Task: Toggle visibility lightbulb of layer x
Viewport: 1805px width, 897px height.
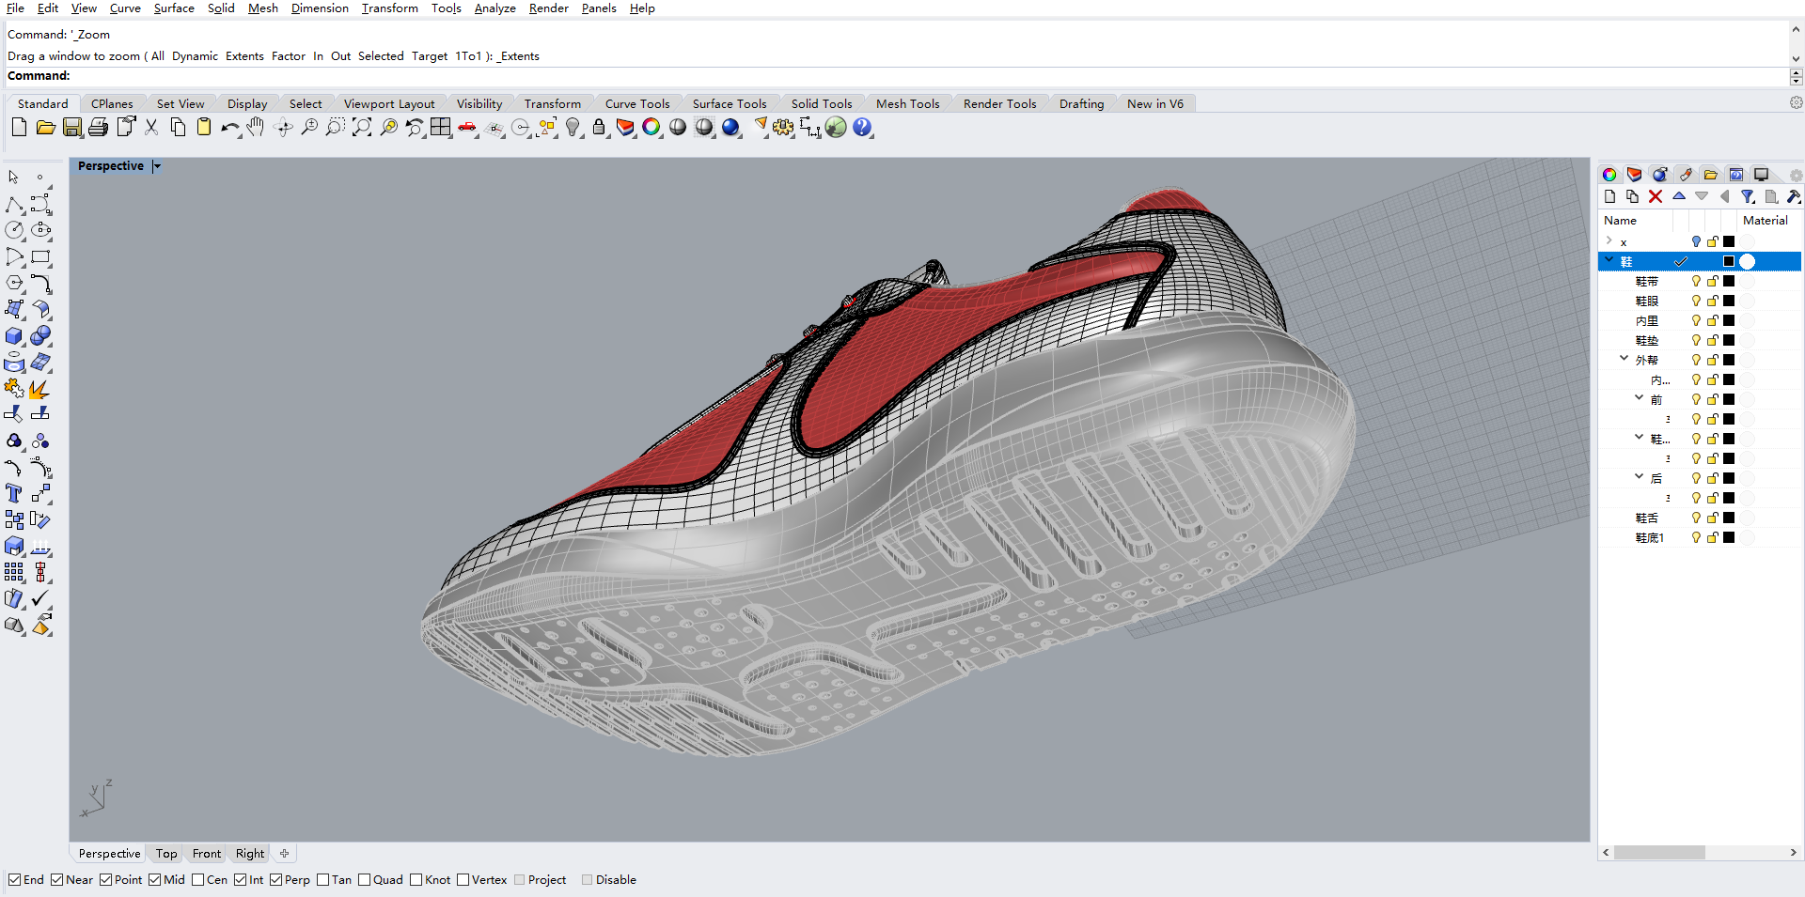Action: pos(1697,241)
